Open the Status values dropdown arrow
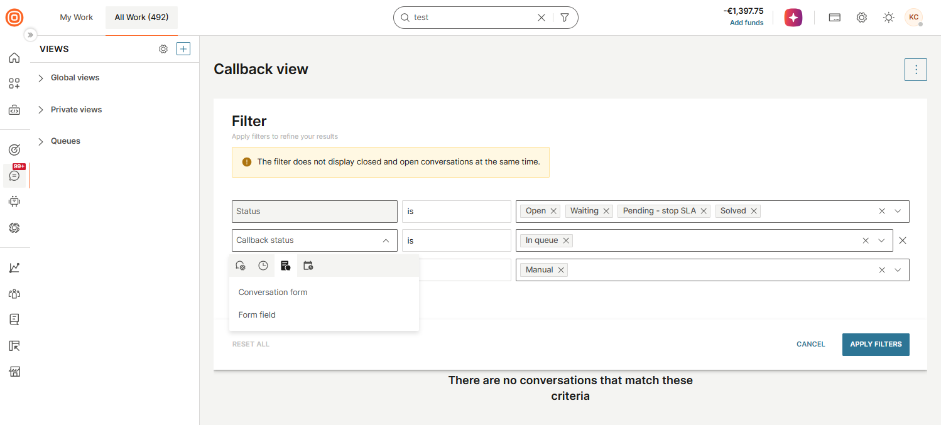The height and width of the screenshot is (425, 941). (898, 211)
